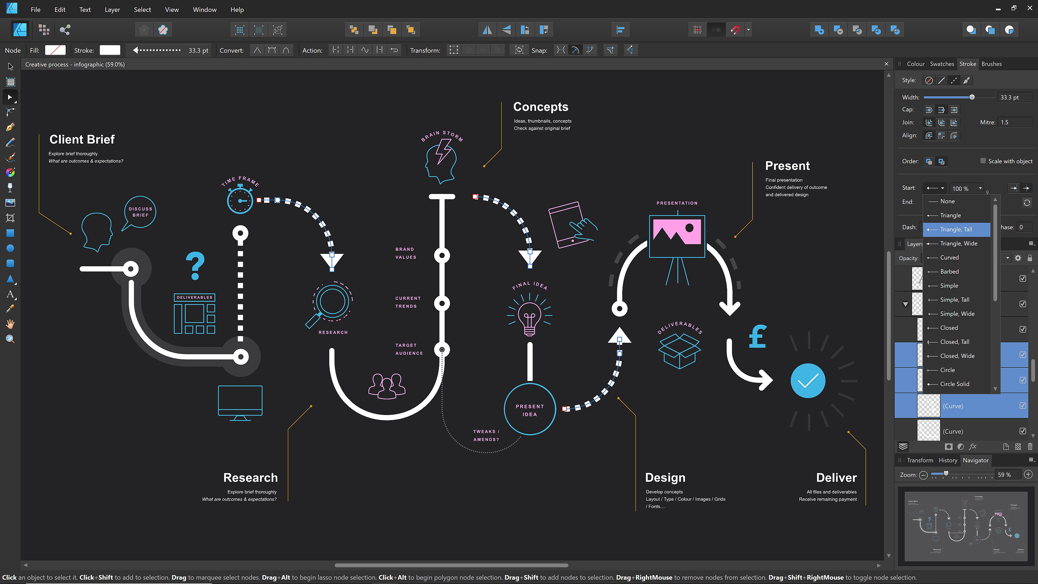Select the Vector Brush tool

(10, 157)
